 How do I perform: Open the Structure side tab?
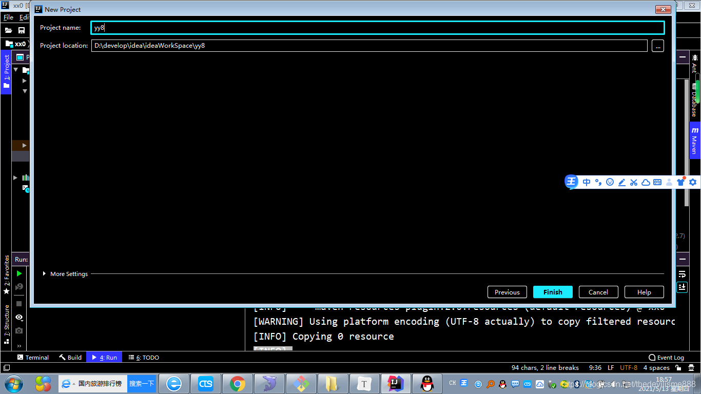6,323
